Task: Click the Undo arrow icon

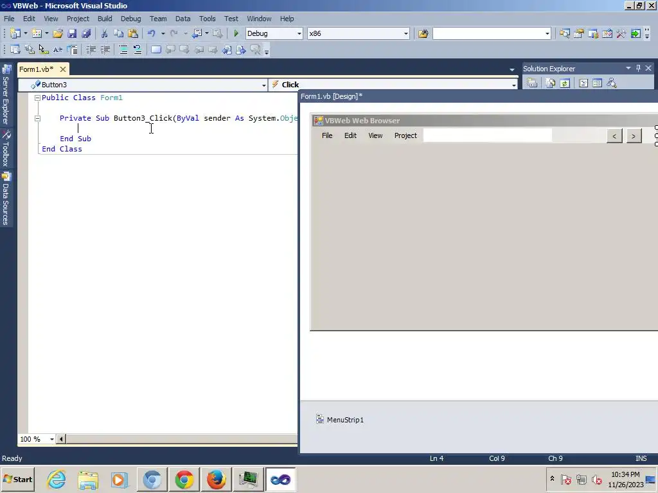Action: tap(152, 33)
